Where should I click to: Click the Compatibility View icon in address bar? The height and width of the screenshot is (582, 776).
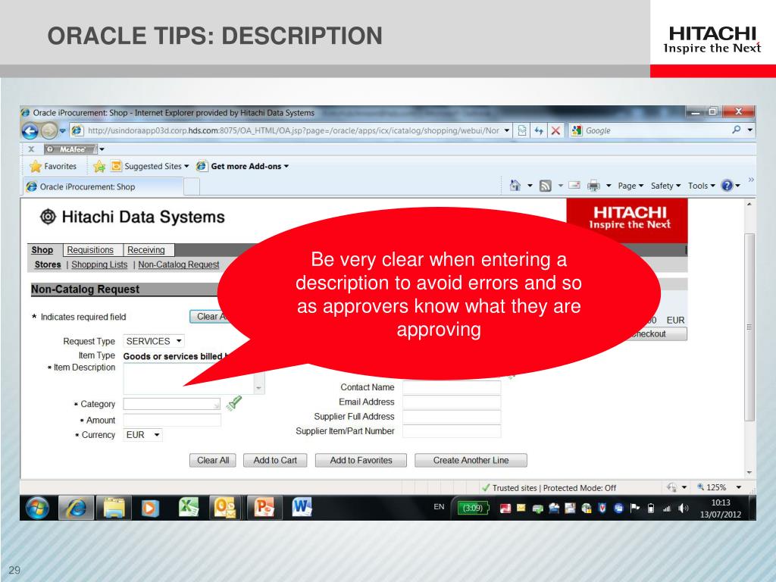(x=521, y=130)
